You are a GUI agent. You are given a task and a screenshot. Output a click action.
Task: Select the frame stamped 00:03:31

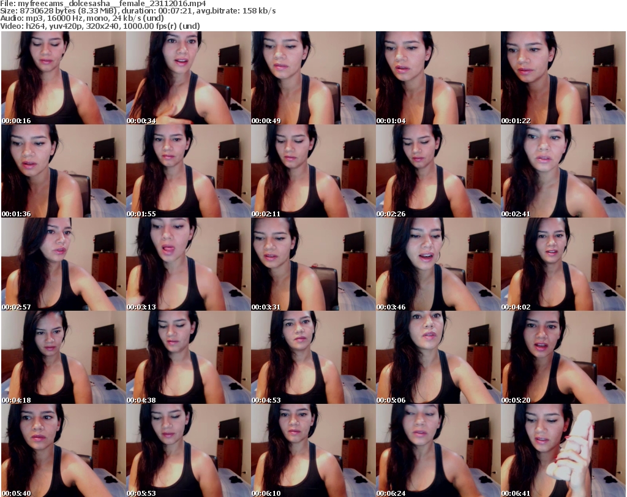point(313,265)
